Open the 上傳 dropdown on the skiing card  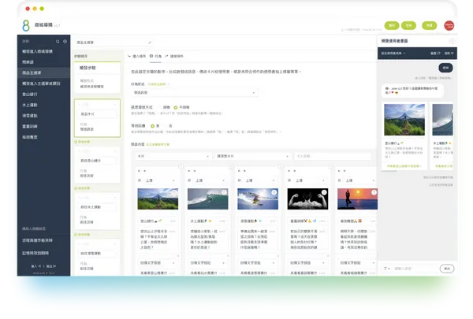(260, 180)
